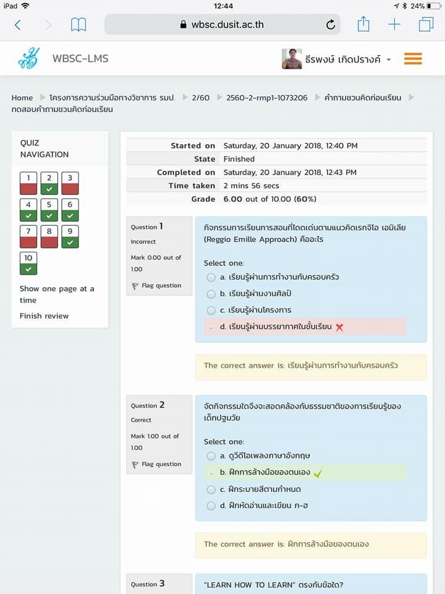Tap Safari back arrow button
Viewport: 445px width, 594px height.
click(x=17, y=25)
